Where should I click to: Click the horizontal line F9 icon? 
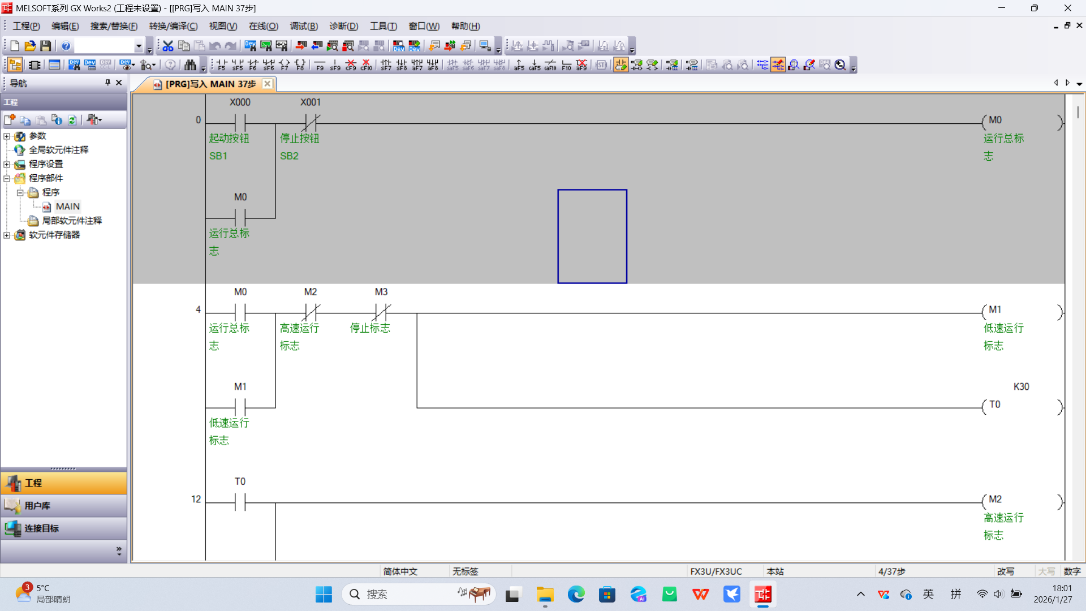click(320, 65)
